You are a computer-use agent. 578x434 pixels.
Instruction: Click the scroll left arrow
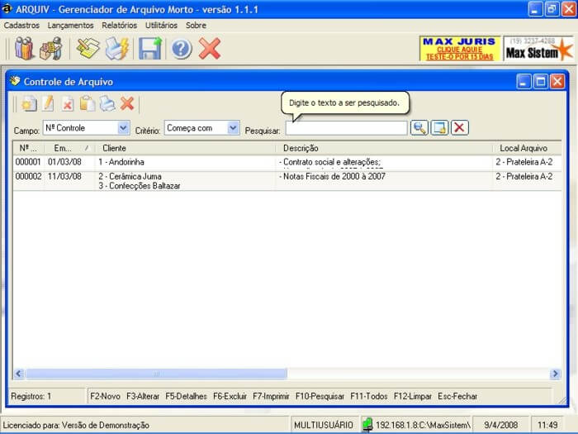pos(19,374)
